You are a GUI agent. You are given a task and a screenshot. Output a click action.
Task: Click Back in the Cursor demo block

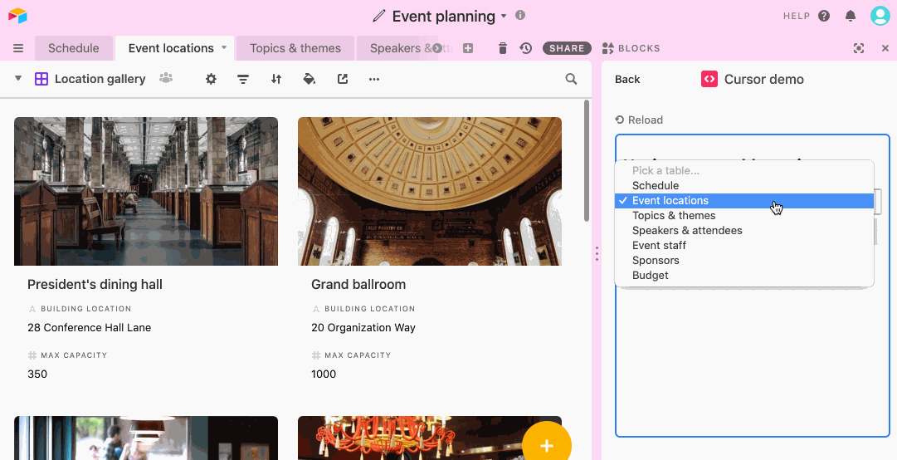pyautogui.click(x=627, y=79)
